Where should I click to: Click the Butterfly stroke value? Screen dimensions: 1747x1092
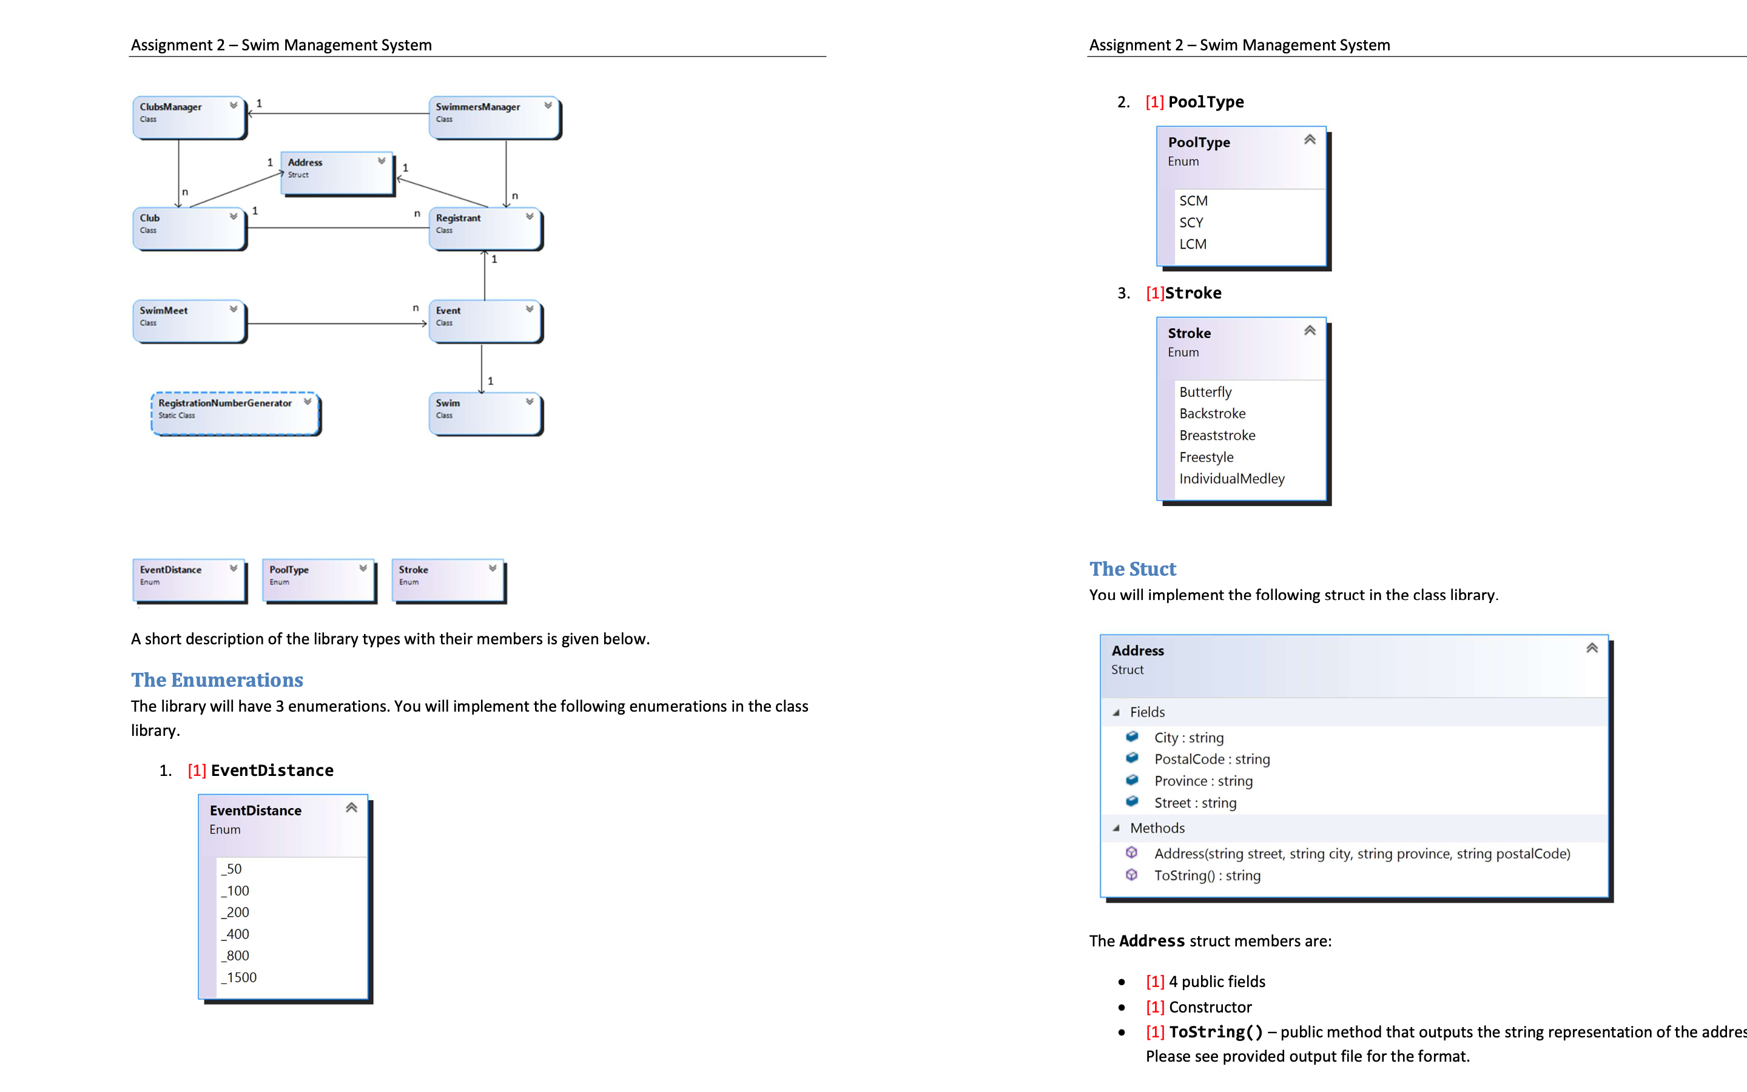1205,392
